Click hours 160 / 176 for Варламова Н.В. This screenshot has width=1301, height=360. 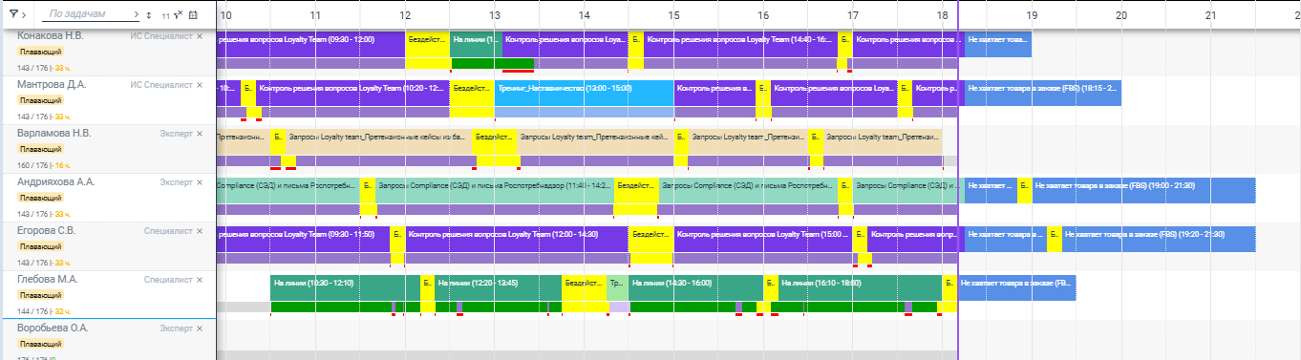click(32, 165)
